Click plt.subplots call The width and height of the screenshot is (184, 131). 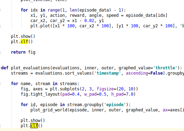coord(65,89)
